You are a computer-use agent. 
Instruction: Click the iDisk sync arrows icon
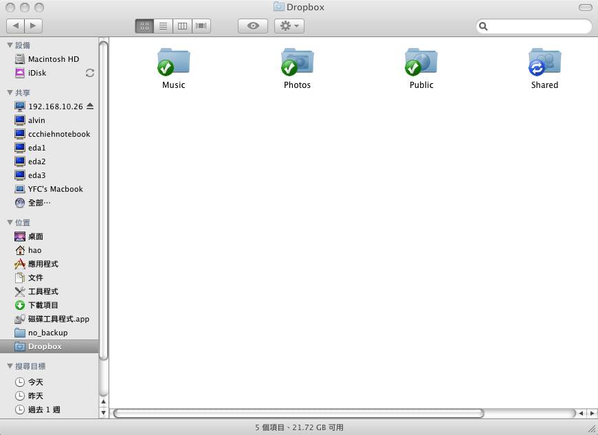coord(90,73)
